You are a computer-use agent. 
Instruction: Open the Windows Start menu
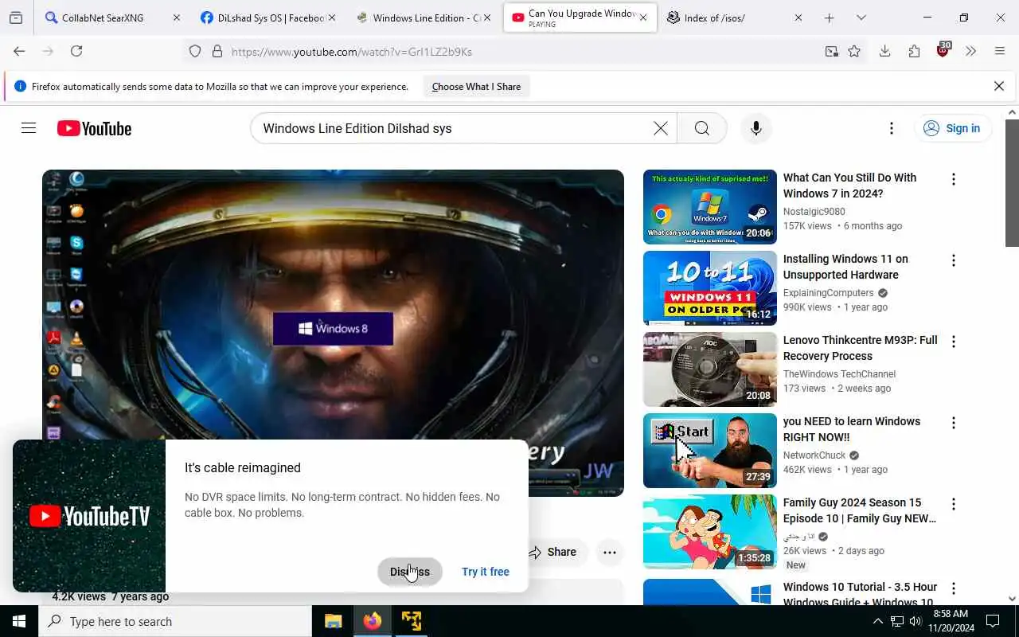point(19,621)
